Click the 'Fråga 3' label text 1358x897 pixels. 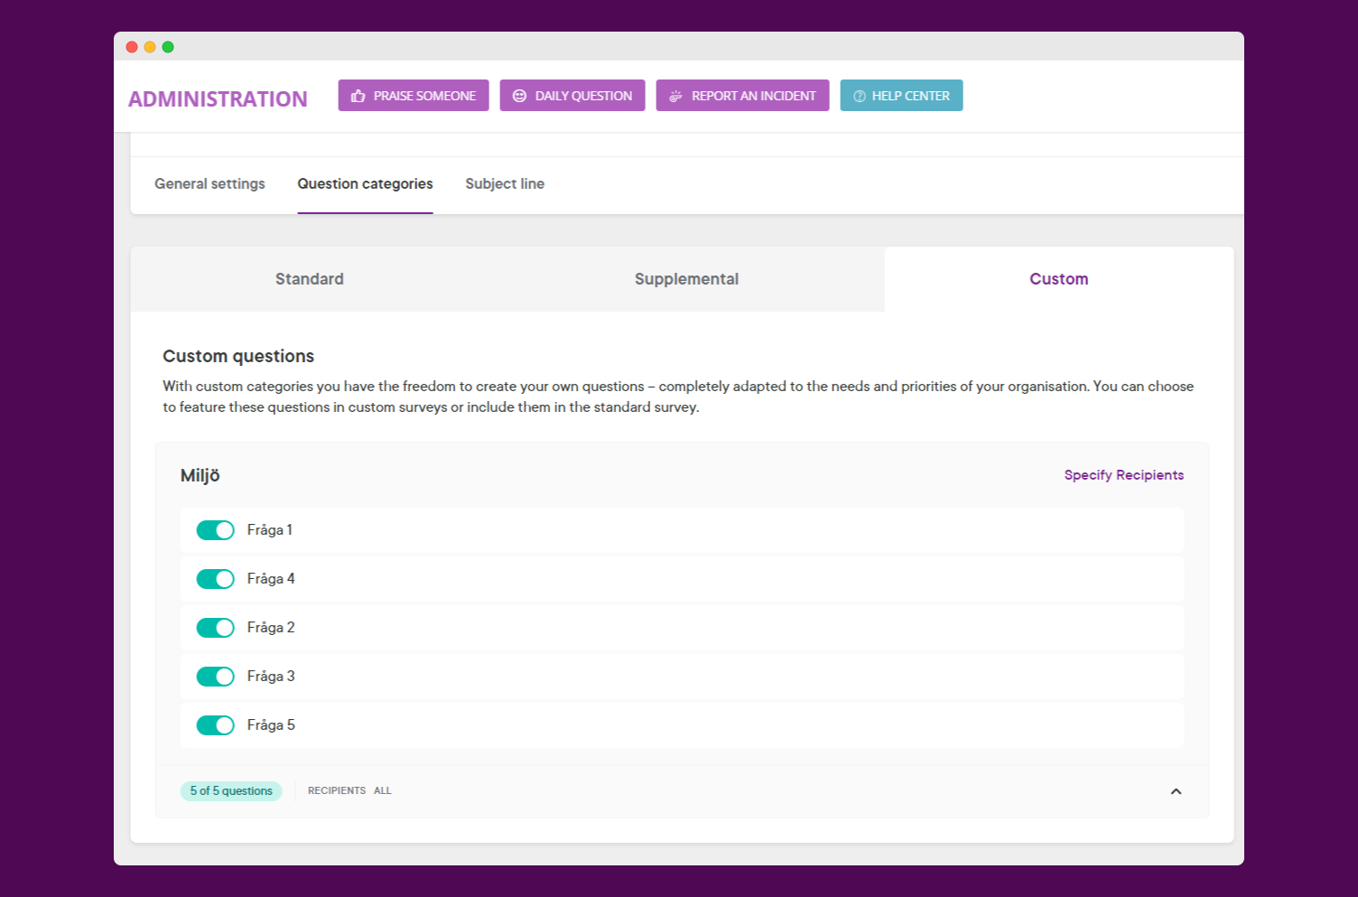(x=271, y=677)
